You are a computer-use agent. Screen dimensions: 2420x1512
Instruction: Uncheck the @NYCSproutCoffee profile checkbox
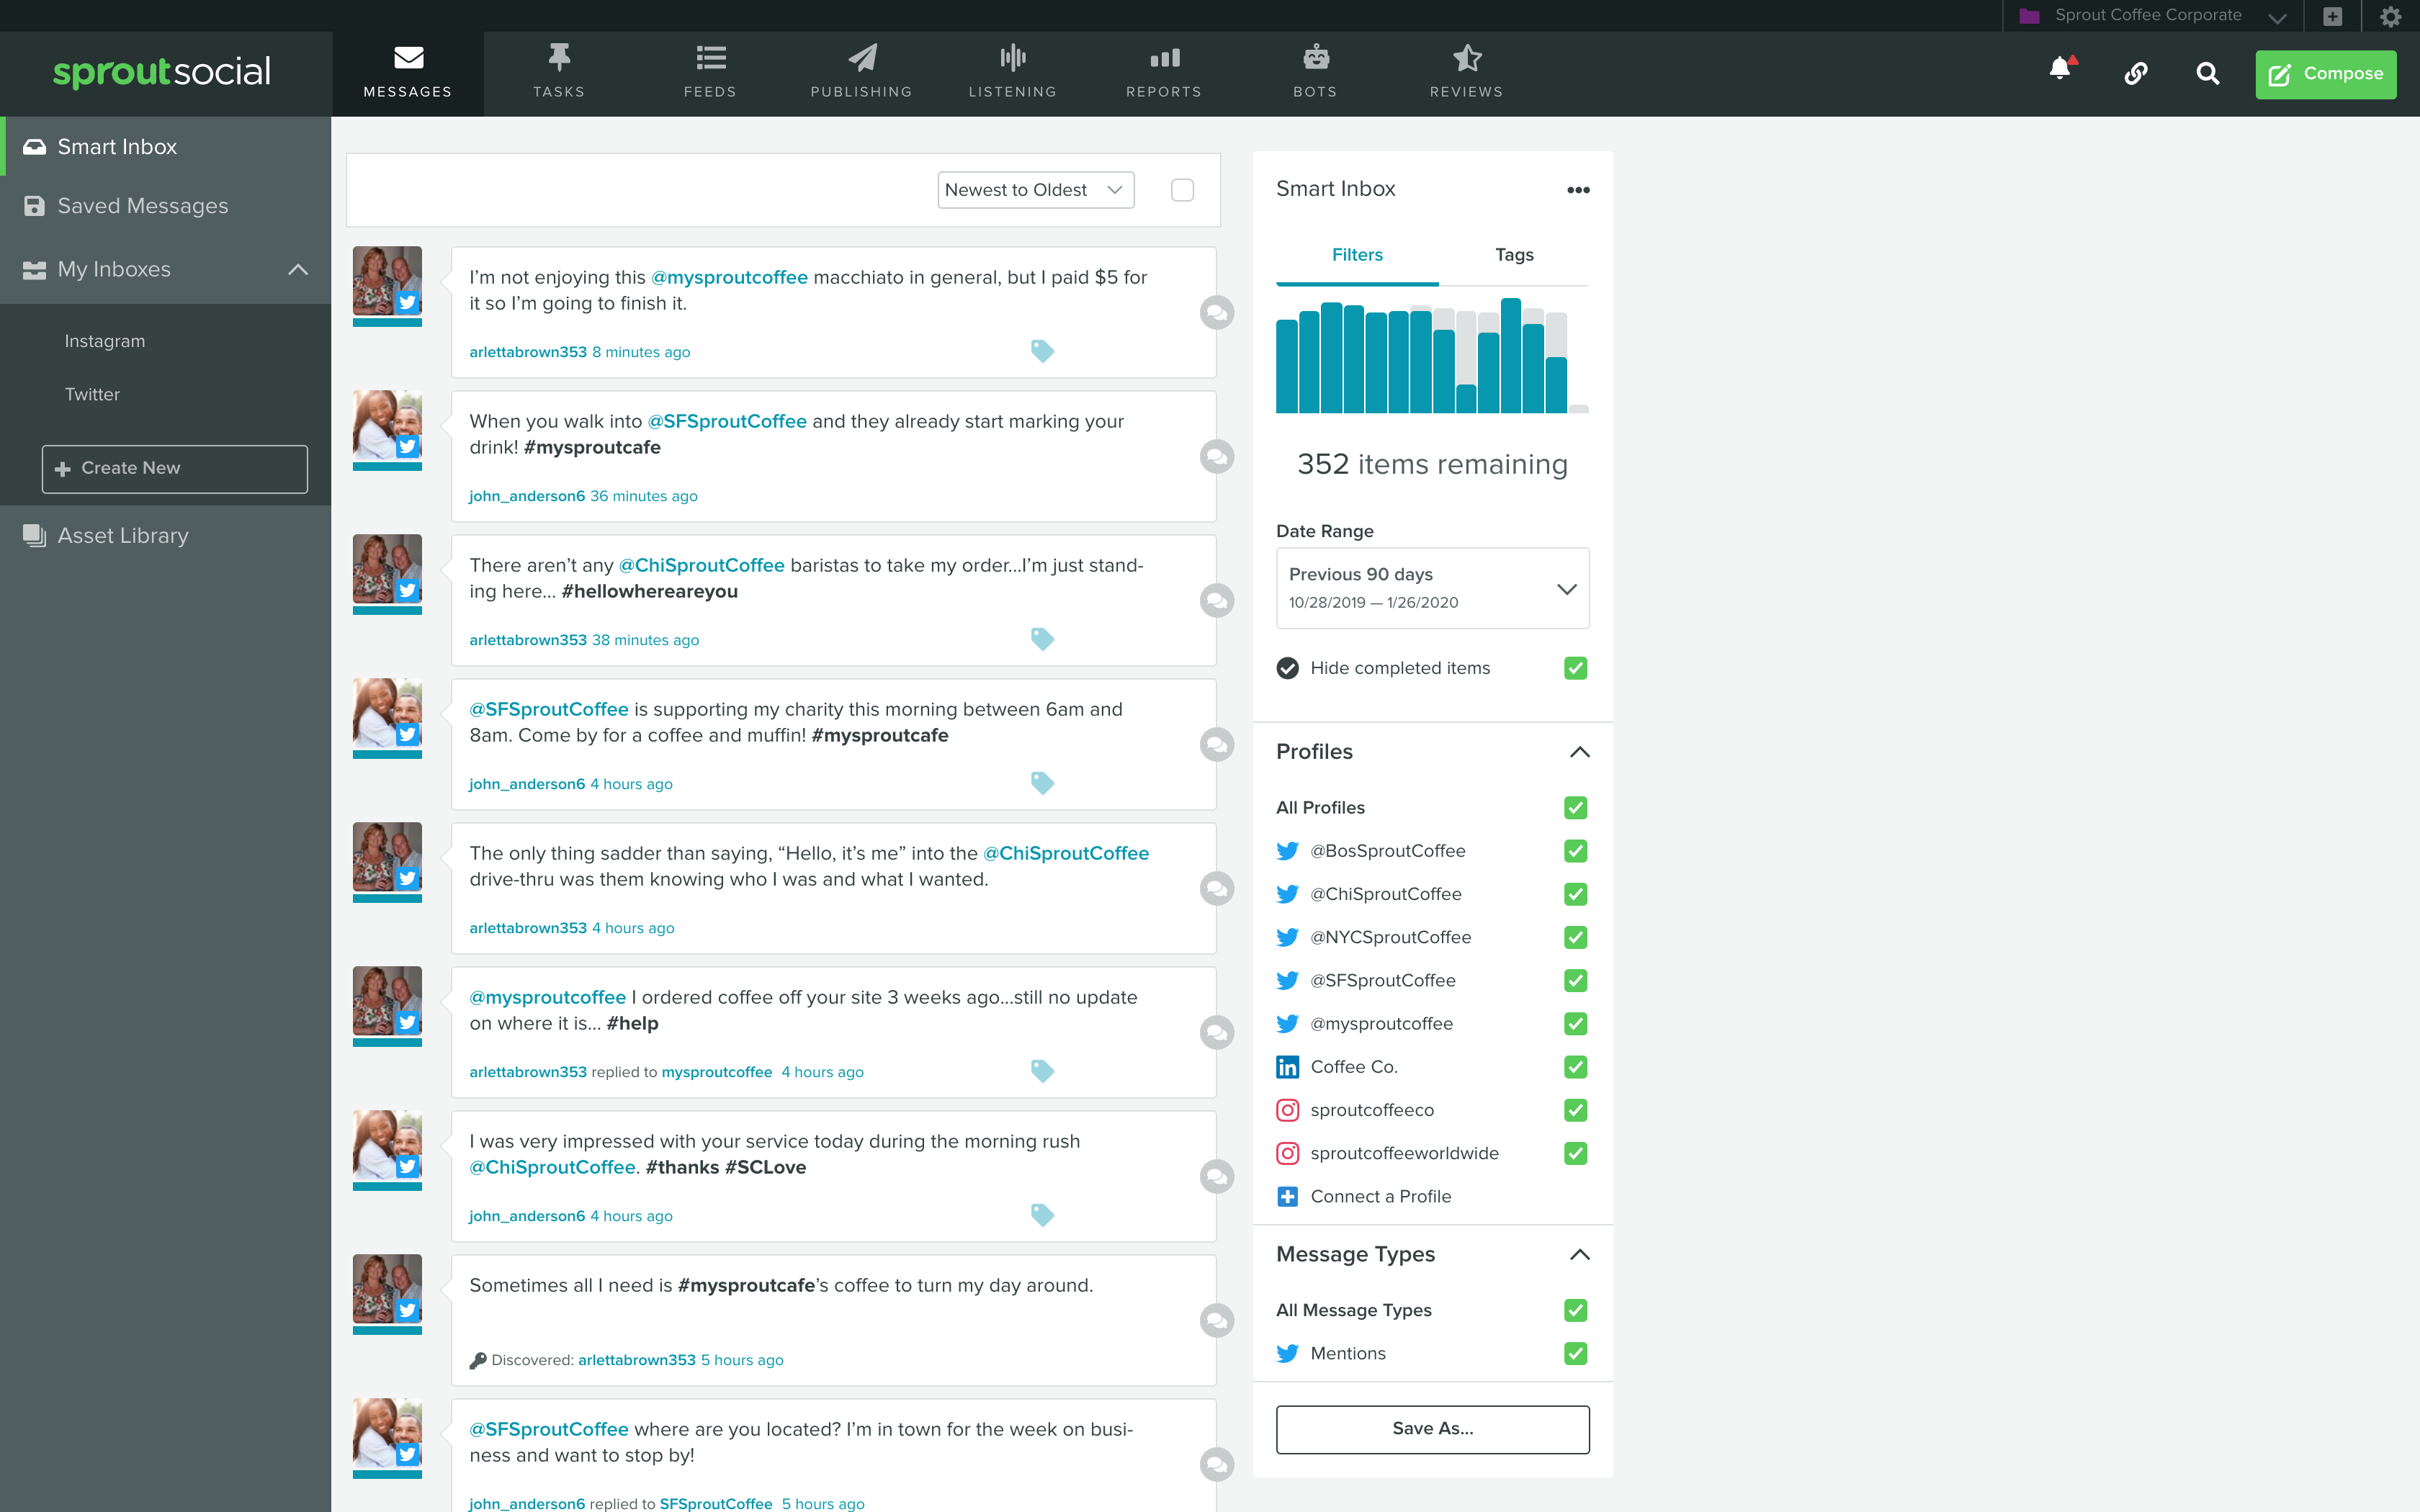[x=1575, y=937]
